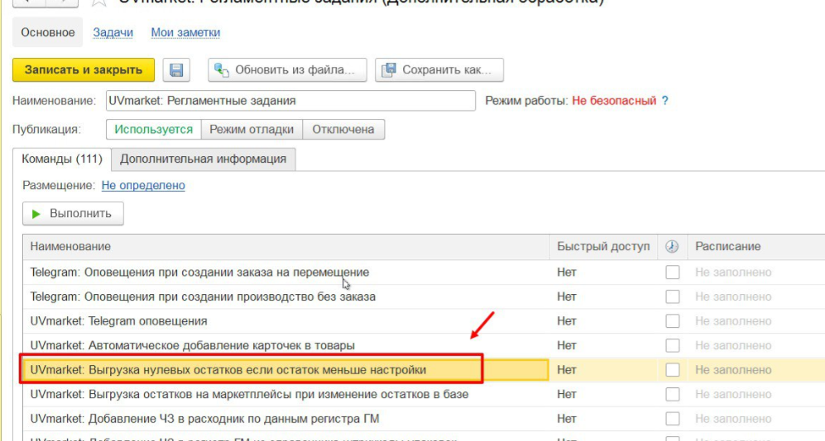Open the Не определено placement link
825x441 pixels.
tap(143, 185)
